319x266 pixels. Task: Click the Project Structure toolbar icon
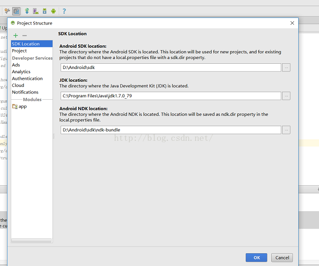click(16, 11)
